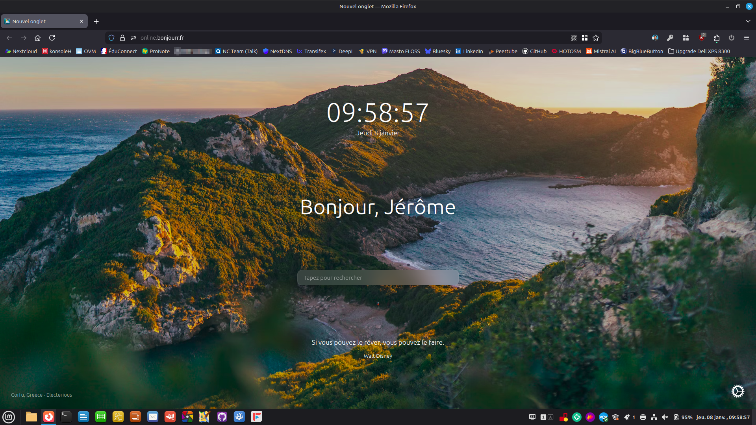Toggle the power extension icon in toolbar
The image size is (756, 425).
[x=732, y=38]
